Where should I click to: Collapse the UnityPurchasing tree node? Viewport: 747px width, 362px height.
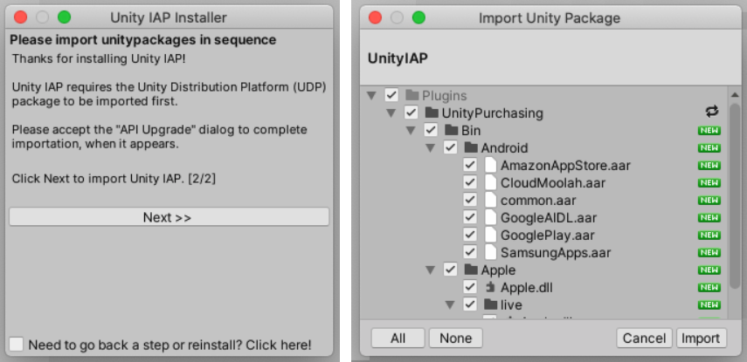(x=391, y=113)
